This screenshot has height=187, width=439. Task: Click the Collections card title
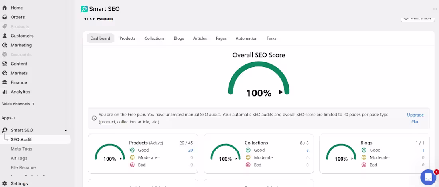point(257,143)
